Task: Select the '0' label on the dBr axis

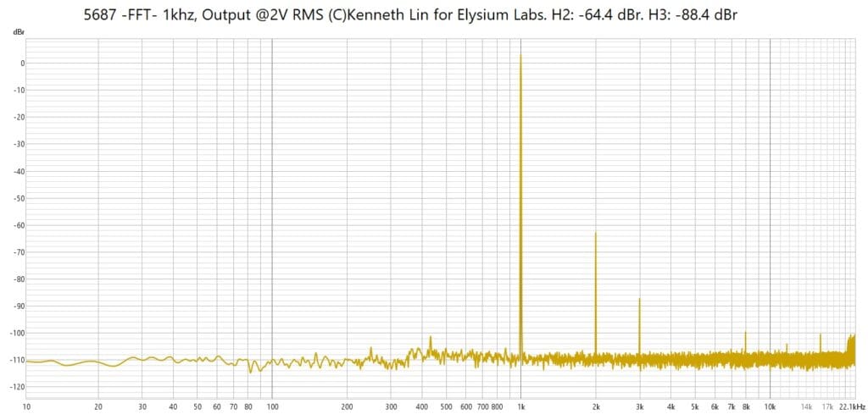Action: 23,63
